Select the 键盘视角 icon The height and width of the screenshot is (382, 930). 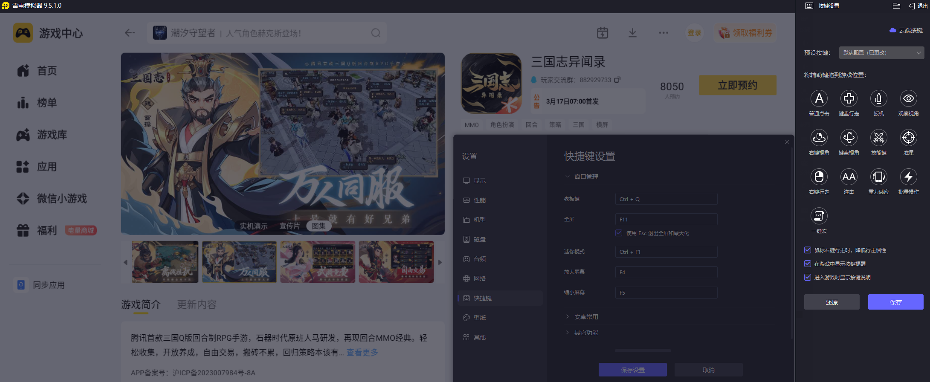coord(849,138)
